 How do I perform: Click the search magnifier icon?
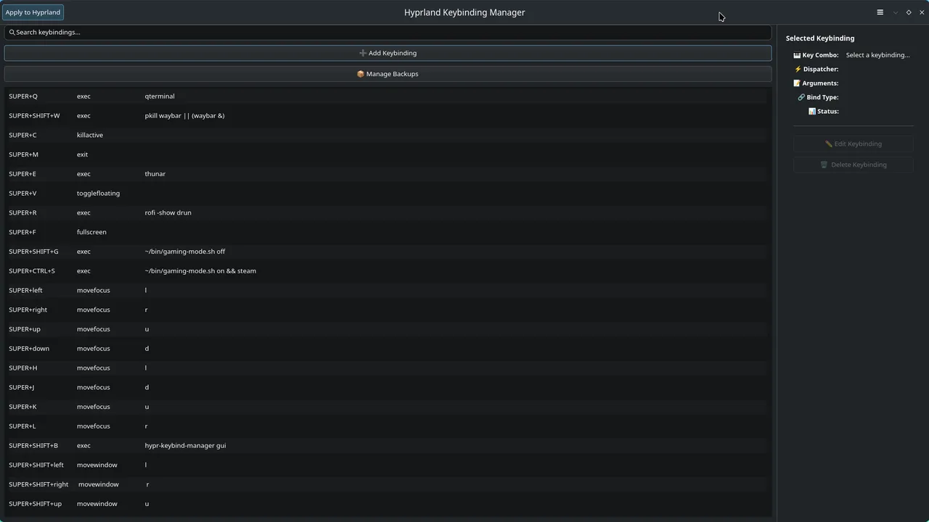coord(12,32)
